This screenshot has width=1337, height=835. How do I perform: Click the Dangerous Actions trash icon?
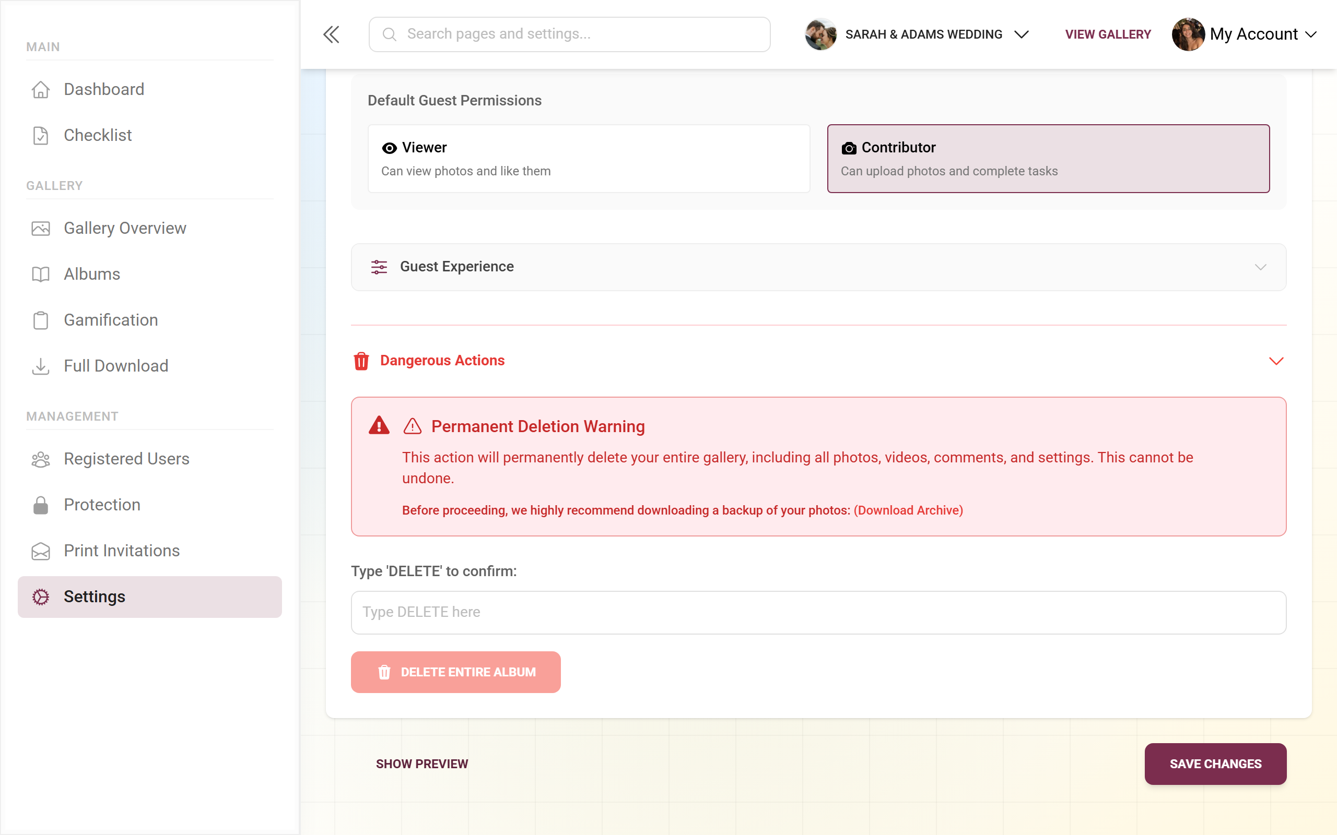(361, 361)
